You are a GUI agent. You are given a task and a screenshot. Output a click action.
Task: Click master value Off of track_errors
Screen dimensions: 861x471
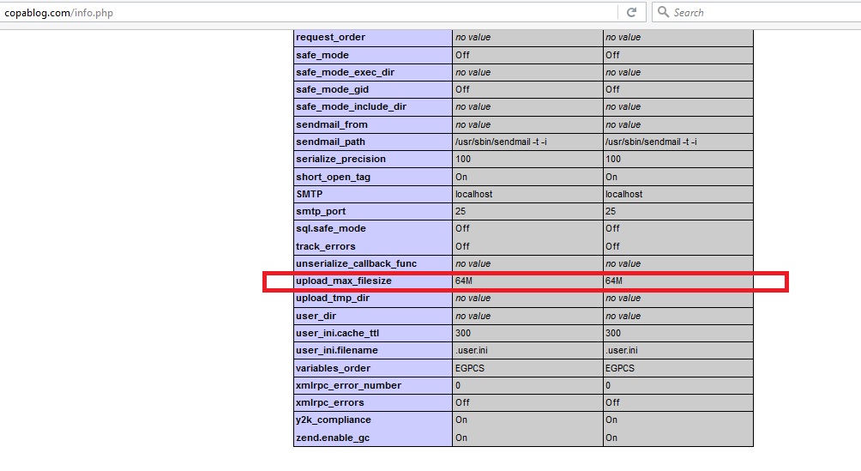(612, 246)
